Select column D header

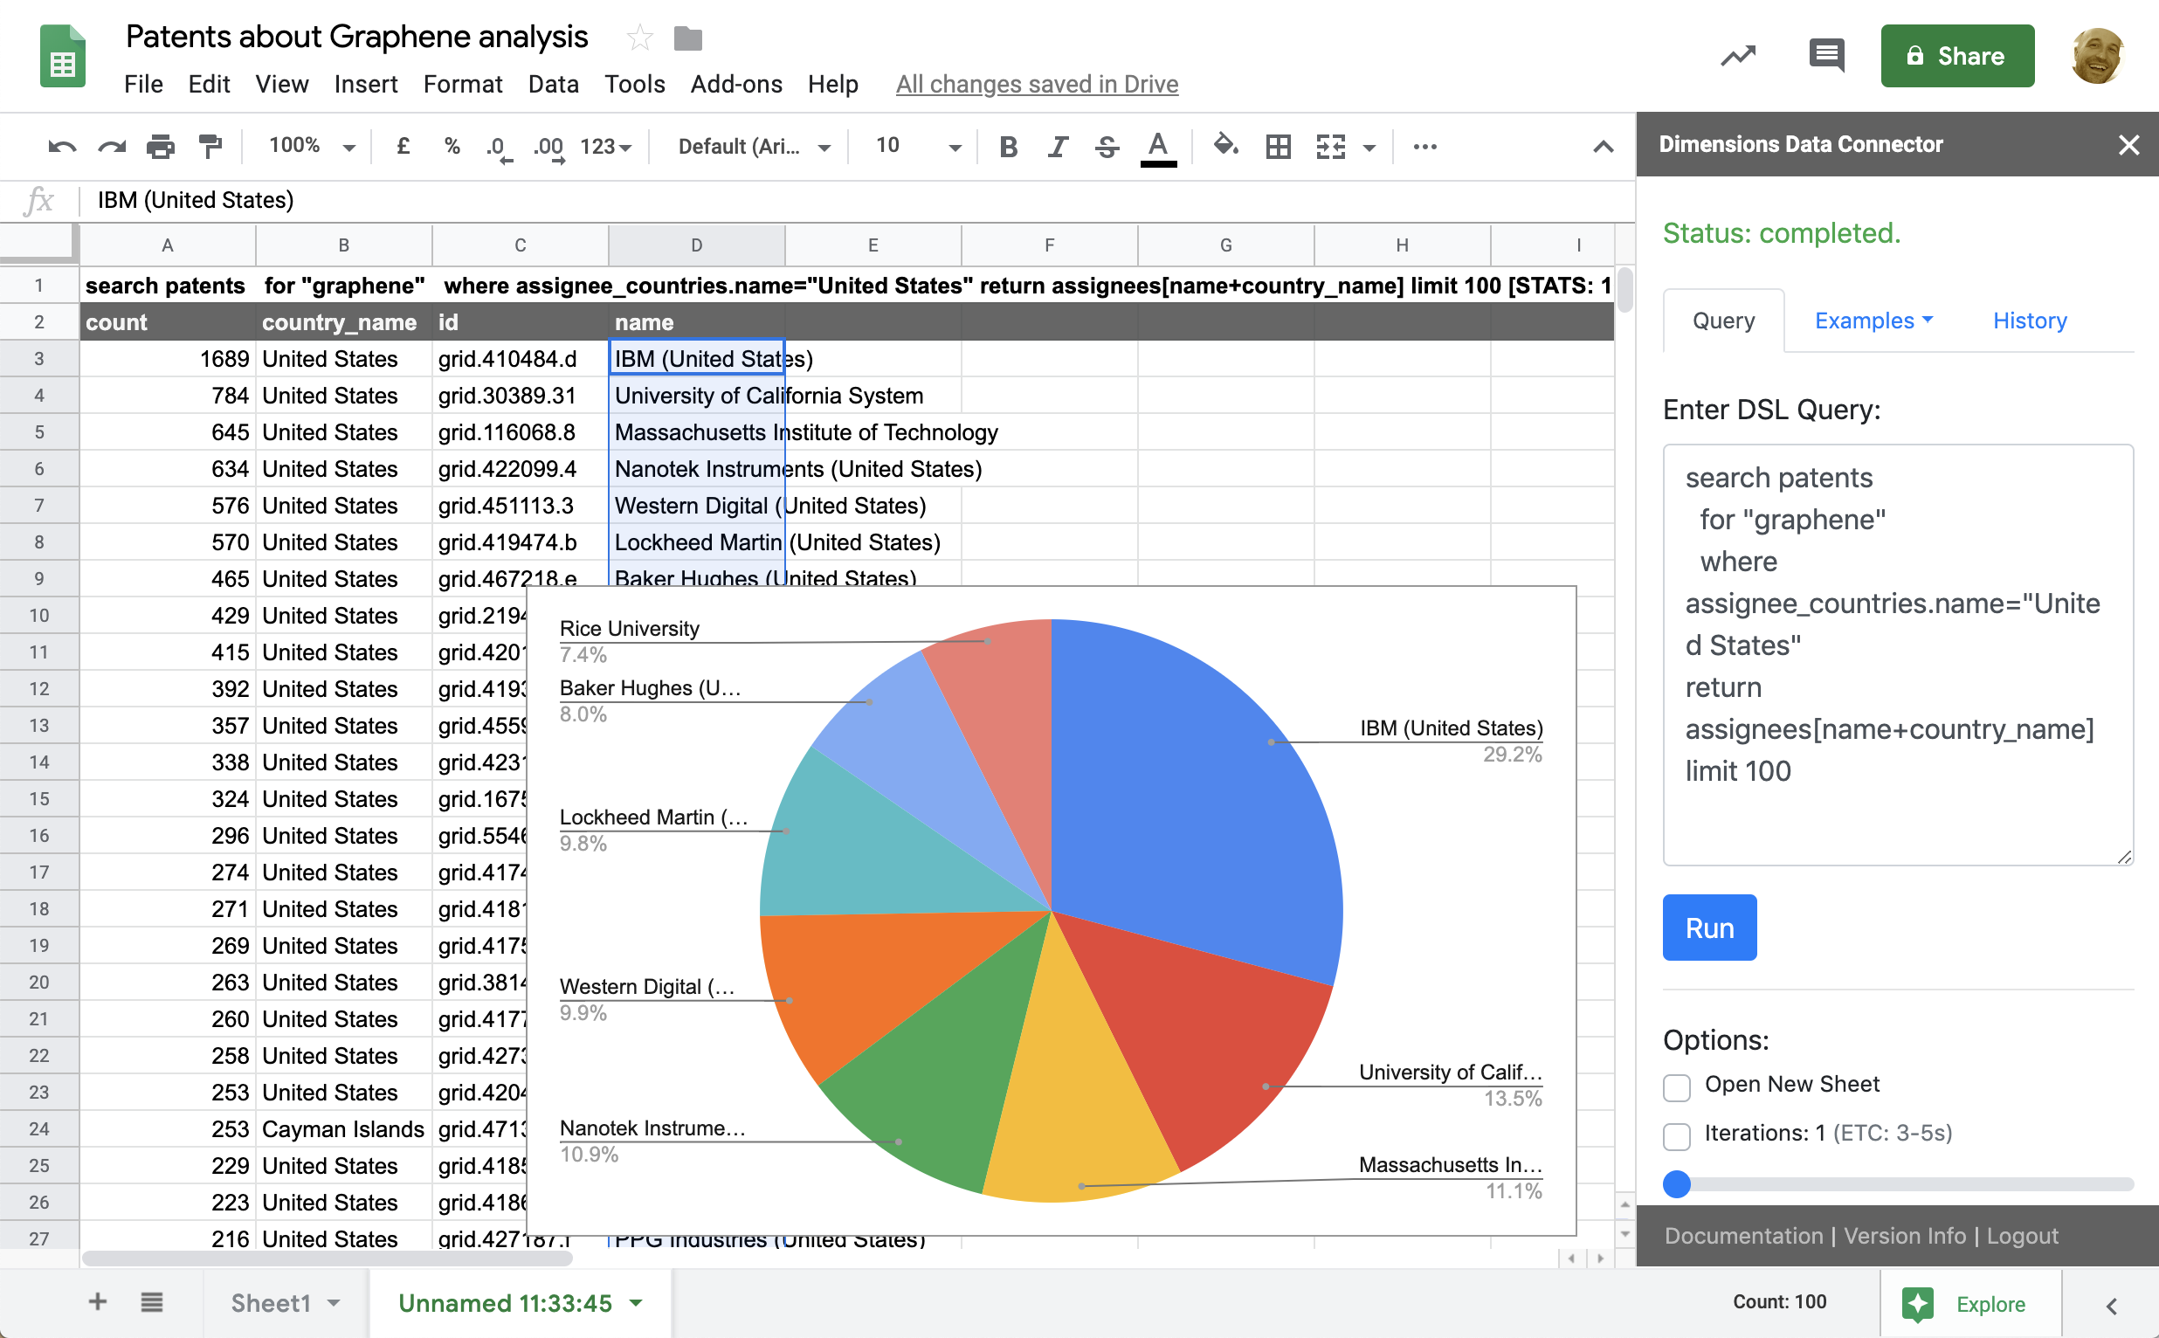[x=696, y=245]
